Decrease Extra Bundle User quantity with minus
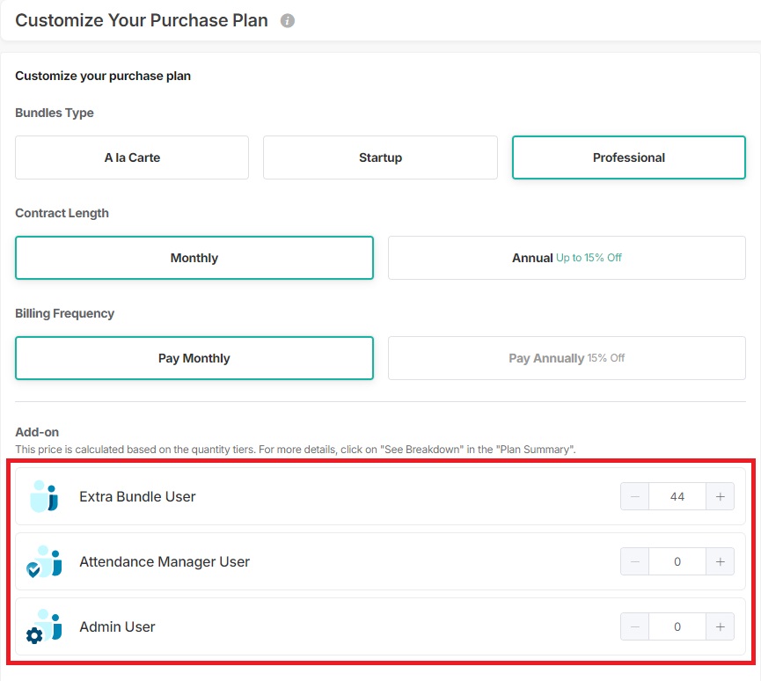 pyautogui.click(x=634, y=496)
